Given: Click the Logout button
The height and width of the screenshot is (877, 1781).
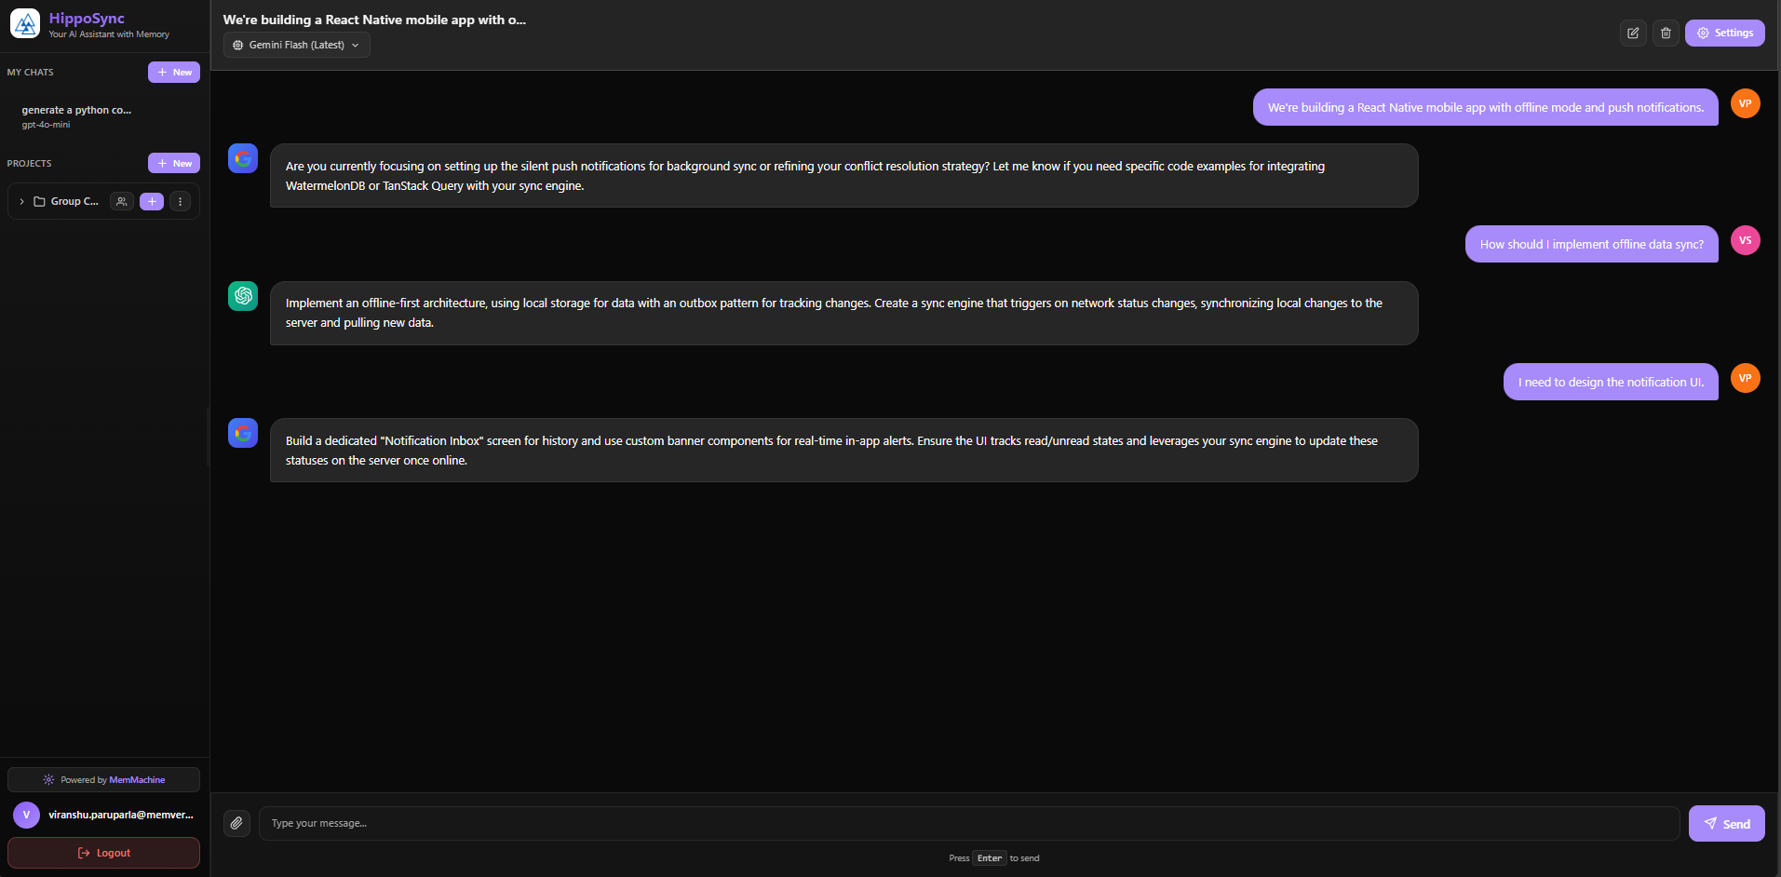Looking at the screenshot, I should [x=103, y=852].
